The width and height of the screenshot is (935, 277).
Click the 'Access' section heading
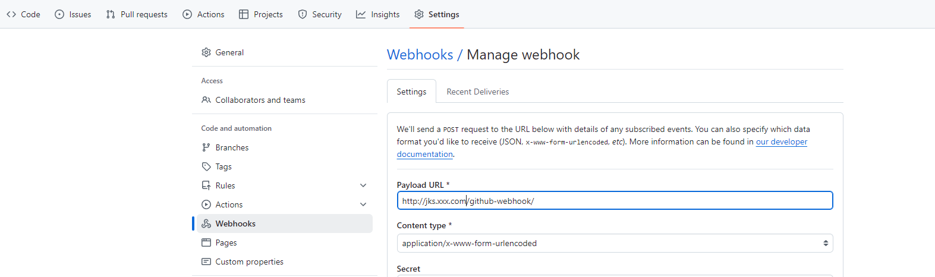coord(212,81)
